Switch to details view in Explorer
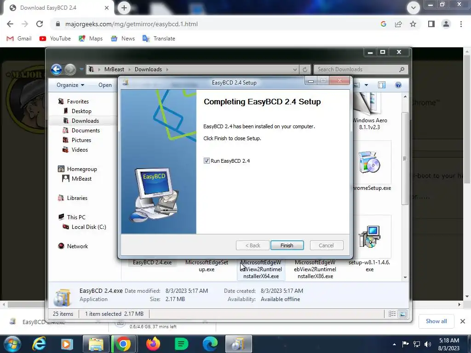471x353 pixels. [392, 314]
